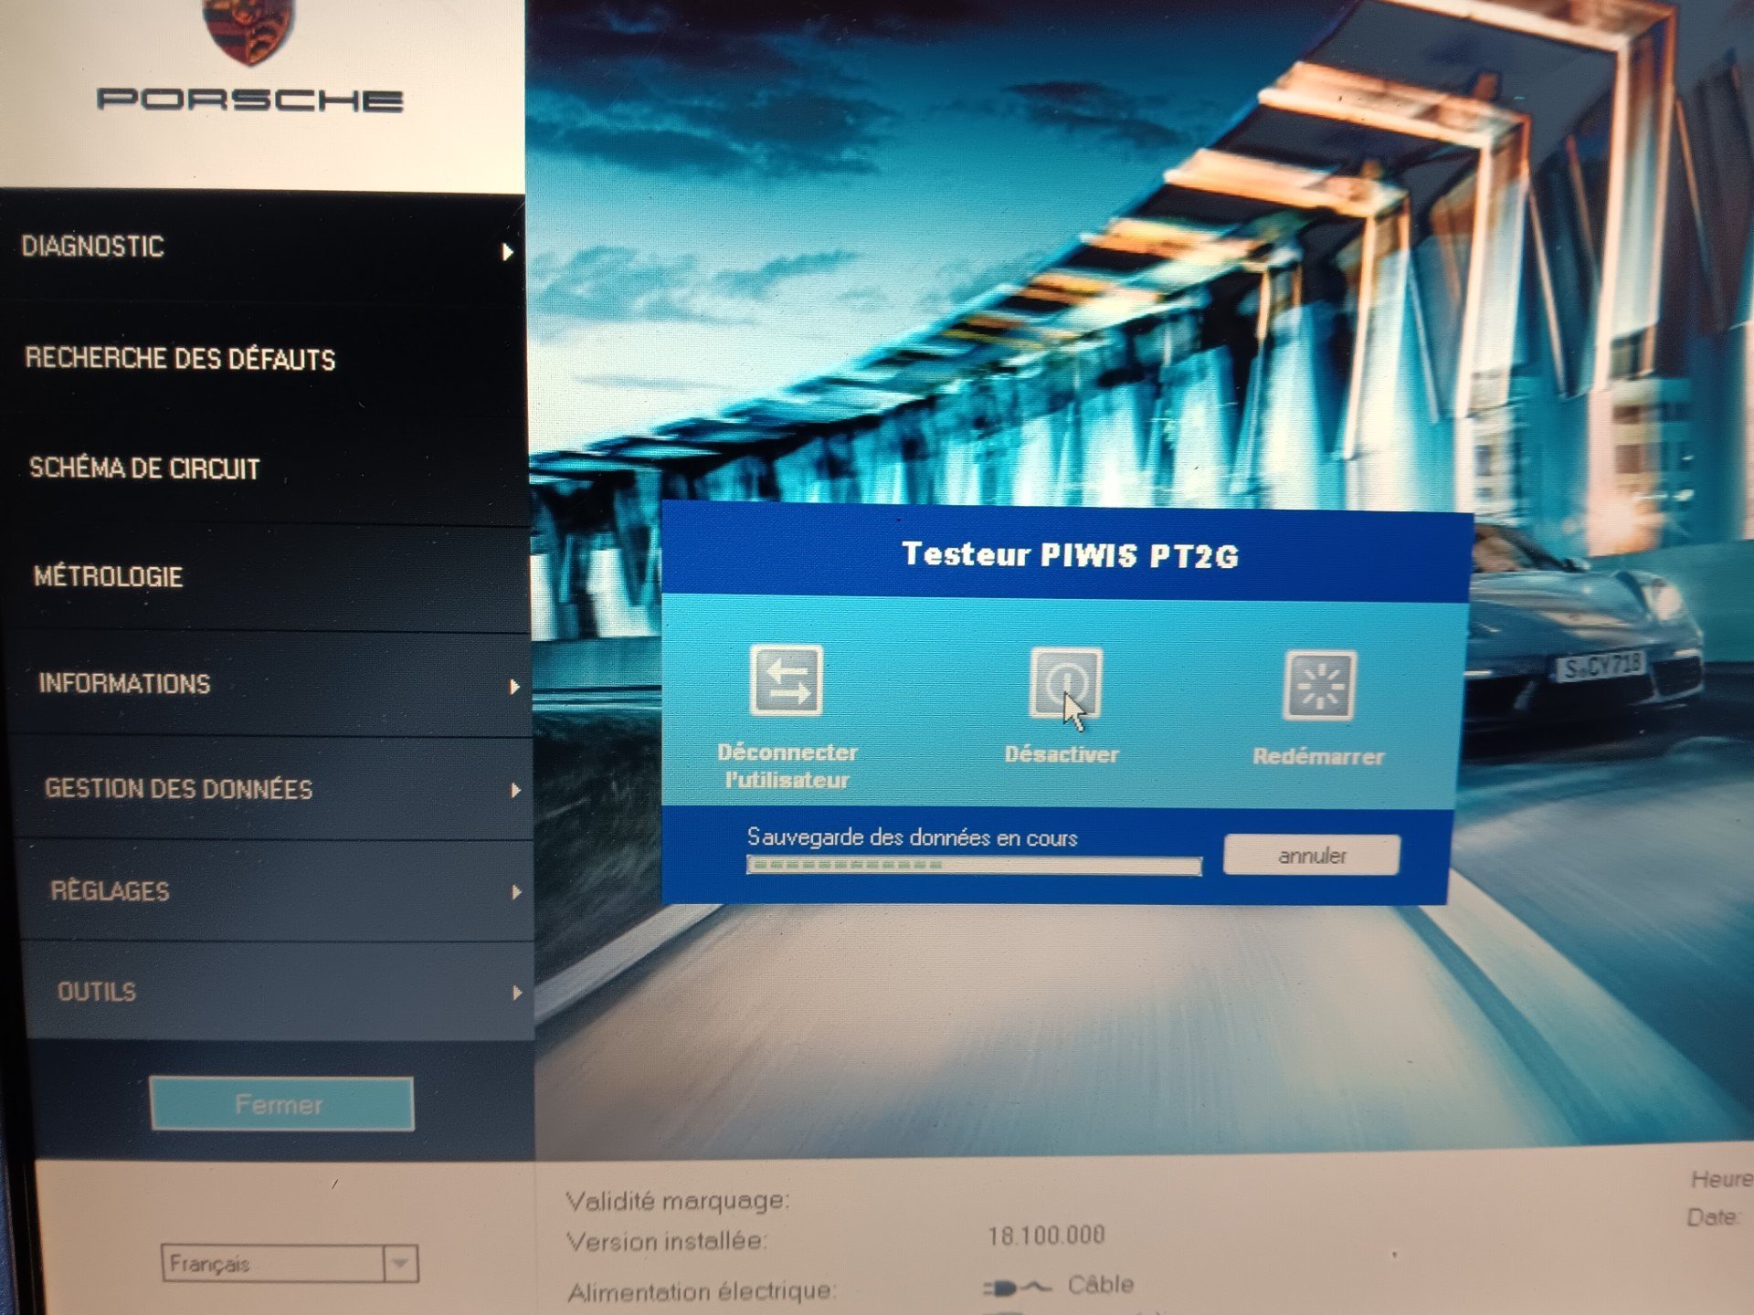Click the Désactiver text label
The image size is (1754, 1315).
[1062, 754]
